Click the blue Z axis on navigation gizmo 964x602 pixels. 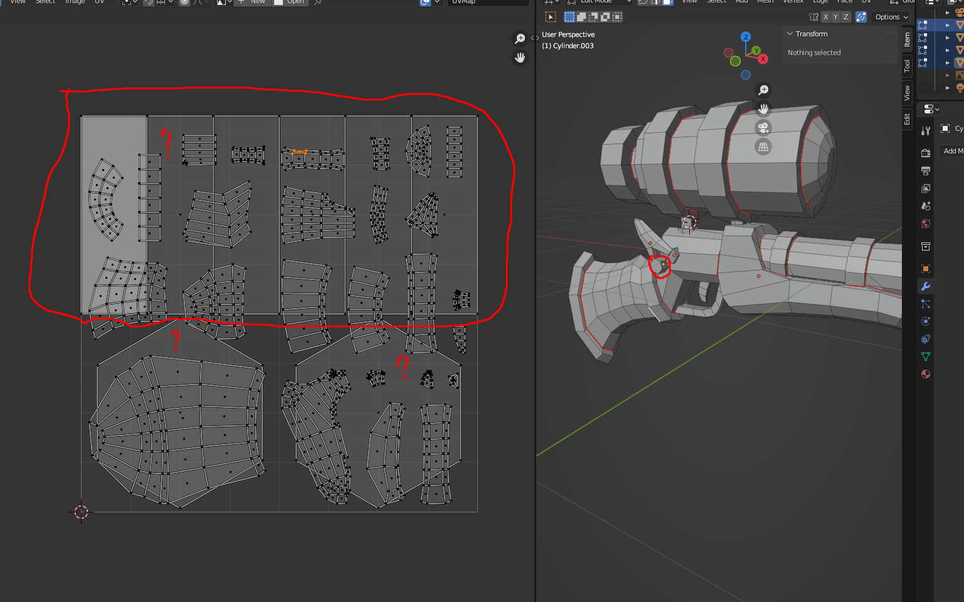click(746, 37)
